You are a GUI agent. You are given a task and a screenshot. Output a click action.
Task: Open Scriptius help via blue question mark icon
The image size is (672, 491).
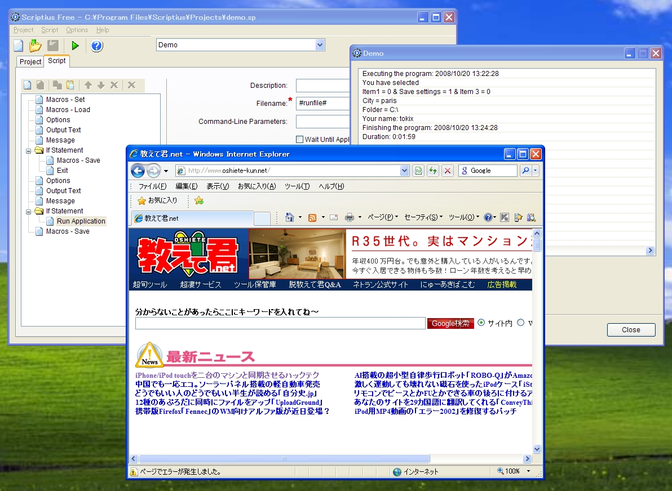(x=97, y=46)
